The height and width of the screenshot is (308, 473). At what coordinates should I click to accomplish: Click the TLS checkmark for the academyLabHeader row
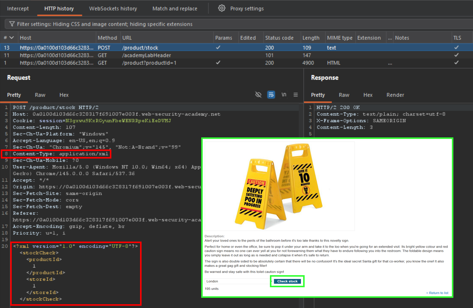pos(456,55)
